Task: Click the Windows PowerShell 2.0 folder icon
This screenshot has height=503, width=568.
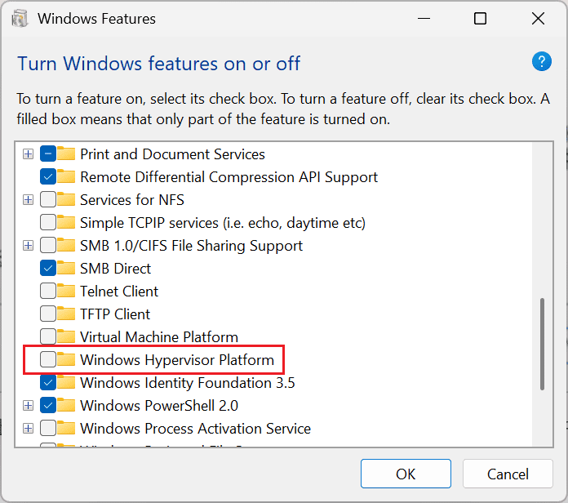Action: pos(66,405)
